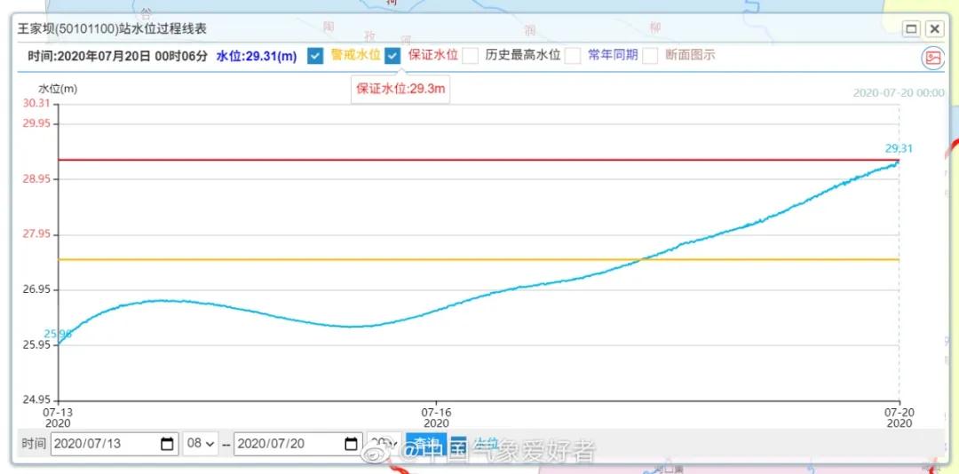Click the 保证水位 label text
The image size is (959, 474).
click(x=433, y=55)
